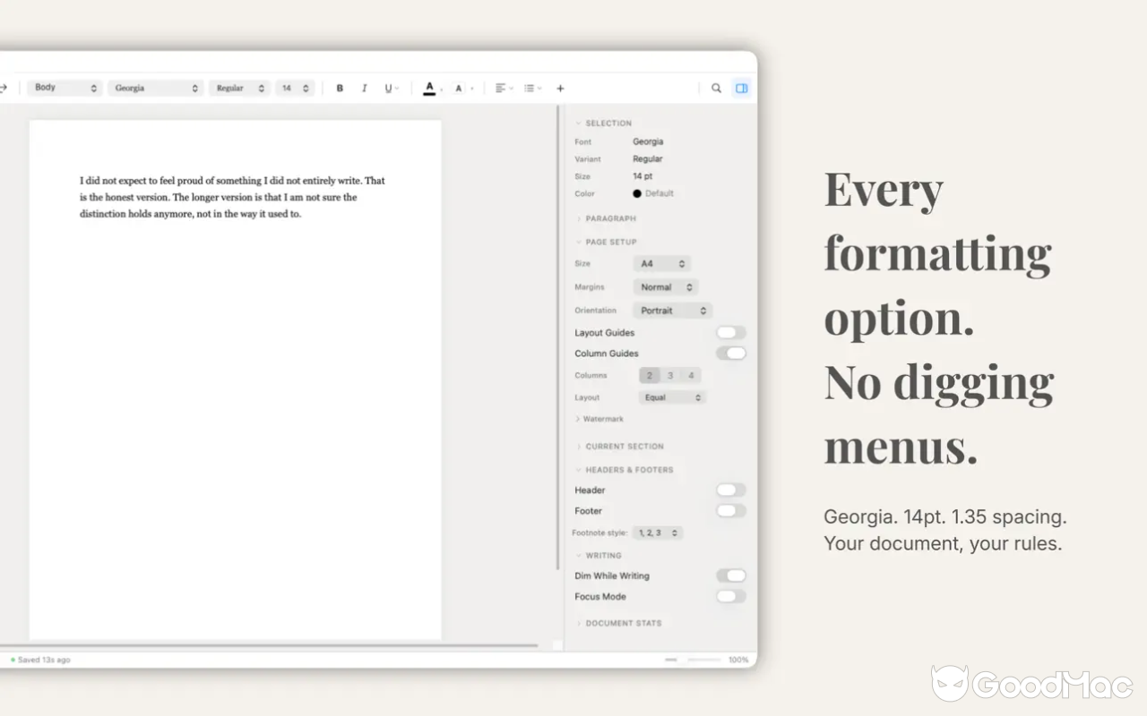
Task: Toggle italic formatting in the toolbar
Action: click(364, 88)
